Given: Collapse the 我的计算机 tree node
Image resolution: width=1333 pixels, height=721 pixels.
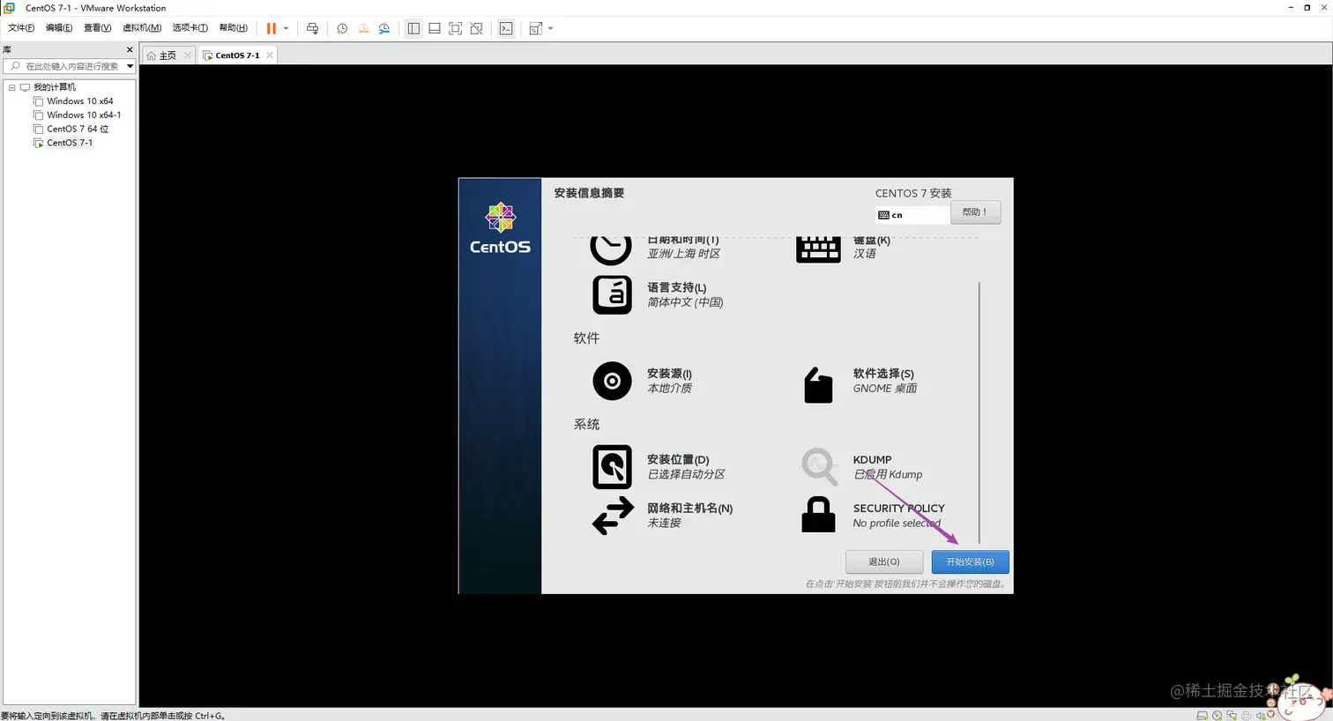Looking at the screenshot, I should (11, 87).
